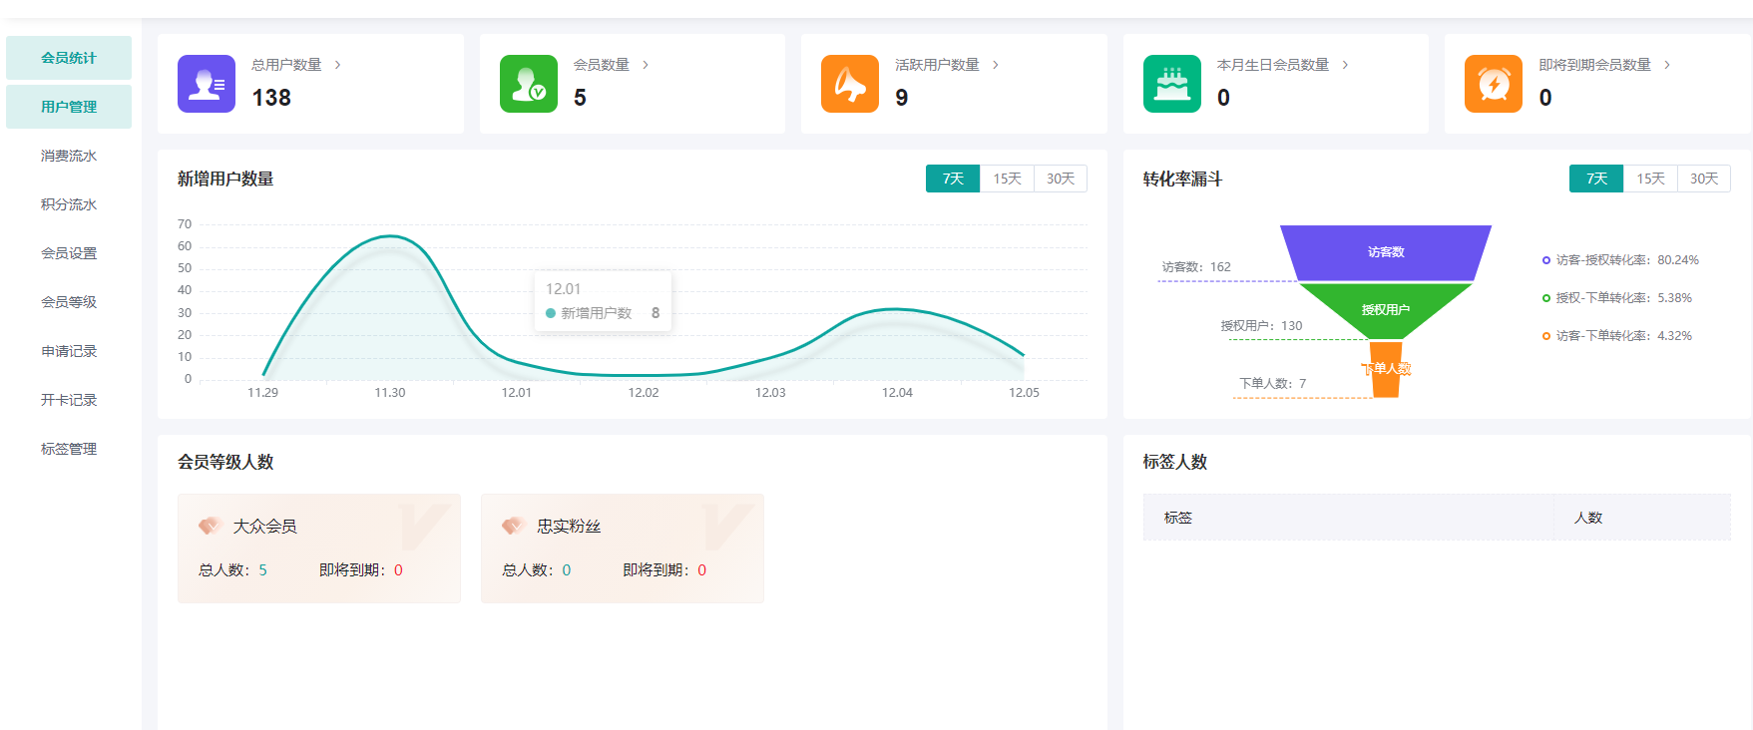
Task: Expand 即将到期会员数量 arrow chevron
Action: [x=1667, y=65]
